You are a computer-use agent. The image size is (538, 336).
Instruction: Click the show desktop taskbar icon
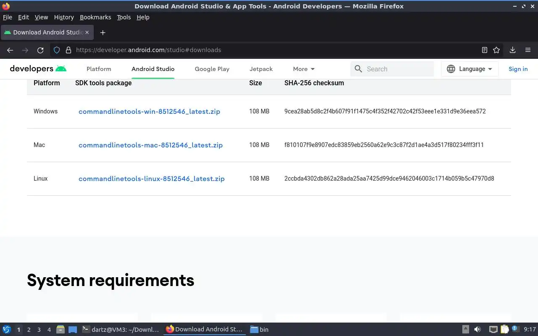tap(73, 330)
